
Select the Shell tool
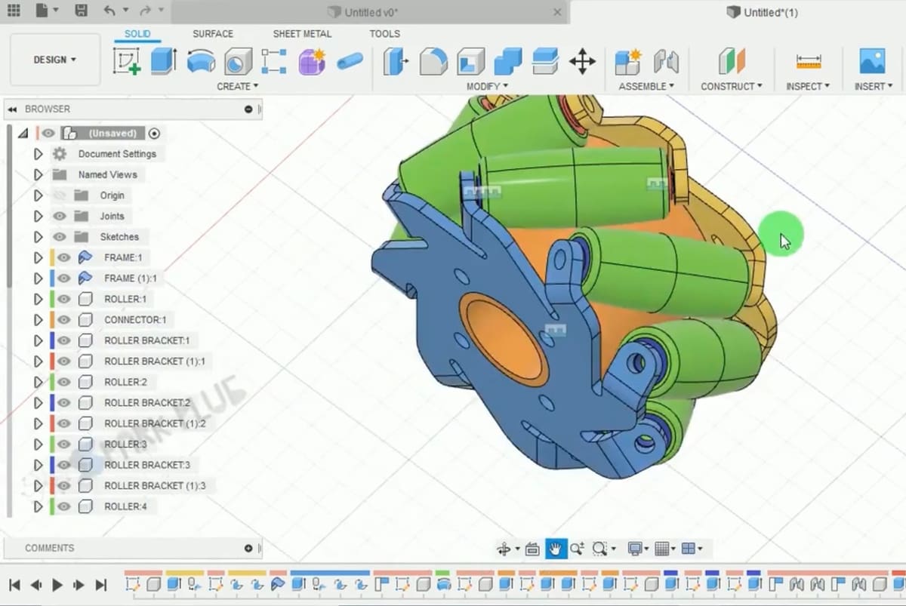tap(471, 61)
